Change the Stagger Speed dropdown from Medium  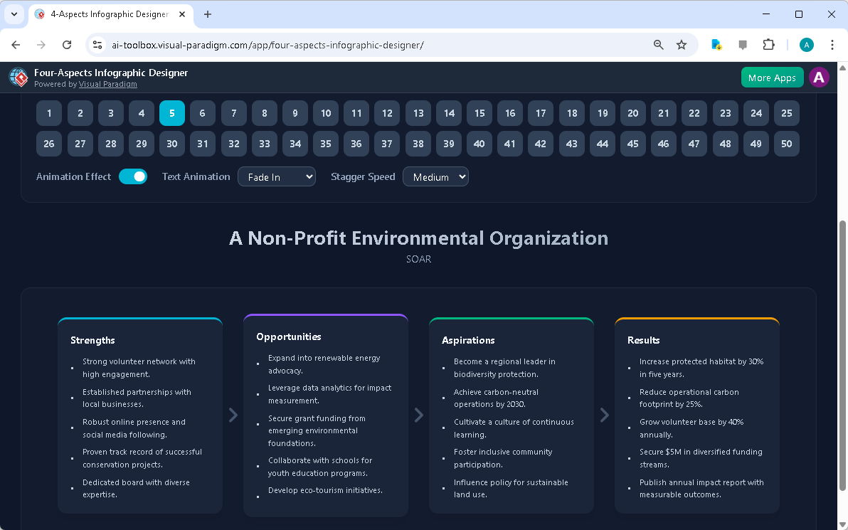click(435, 176)
